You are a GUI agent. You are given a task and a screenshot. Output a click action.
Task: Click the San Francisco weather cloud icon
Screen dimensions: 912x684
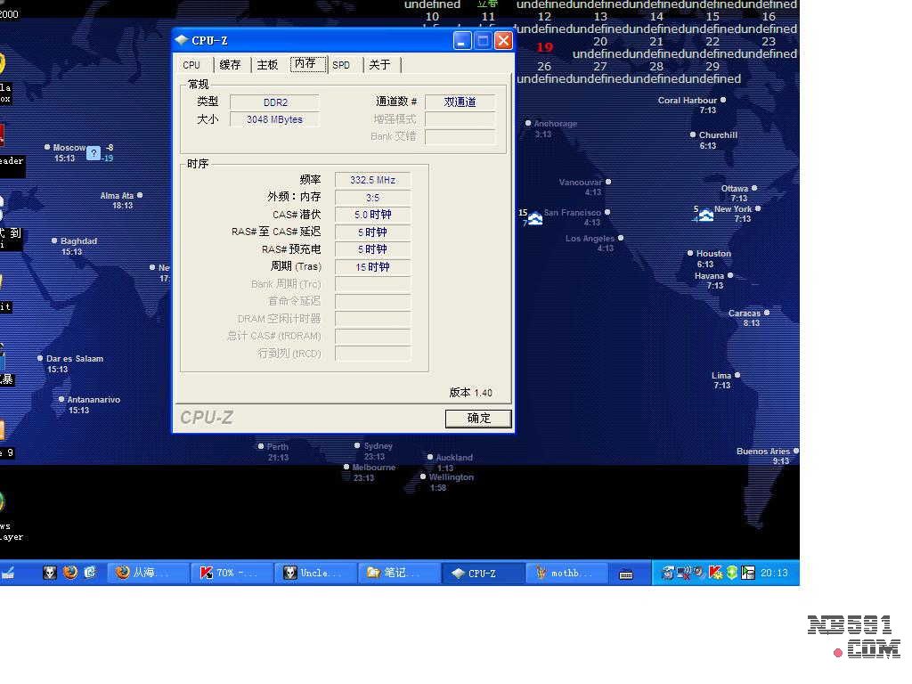tap(535, 218)
